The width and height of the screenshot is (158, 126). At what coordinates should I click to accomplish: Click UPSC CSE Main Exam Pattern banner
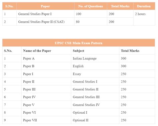click(x=79, y=43)
